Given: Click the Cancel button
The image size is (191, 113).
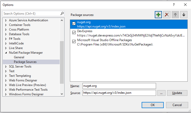Looking at the screenshot, I should [x=177, y=105].
